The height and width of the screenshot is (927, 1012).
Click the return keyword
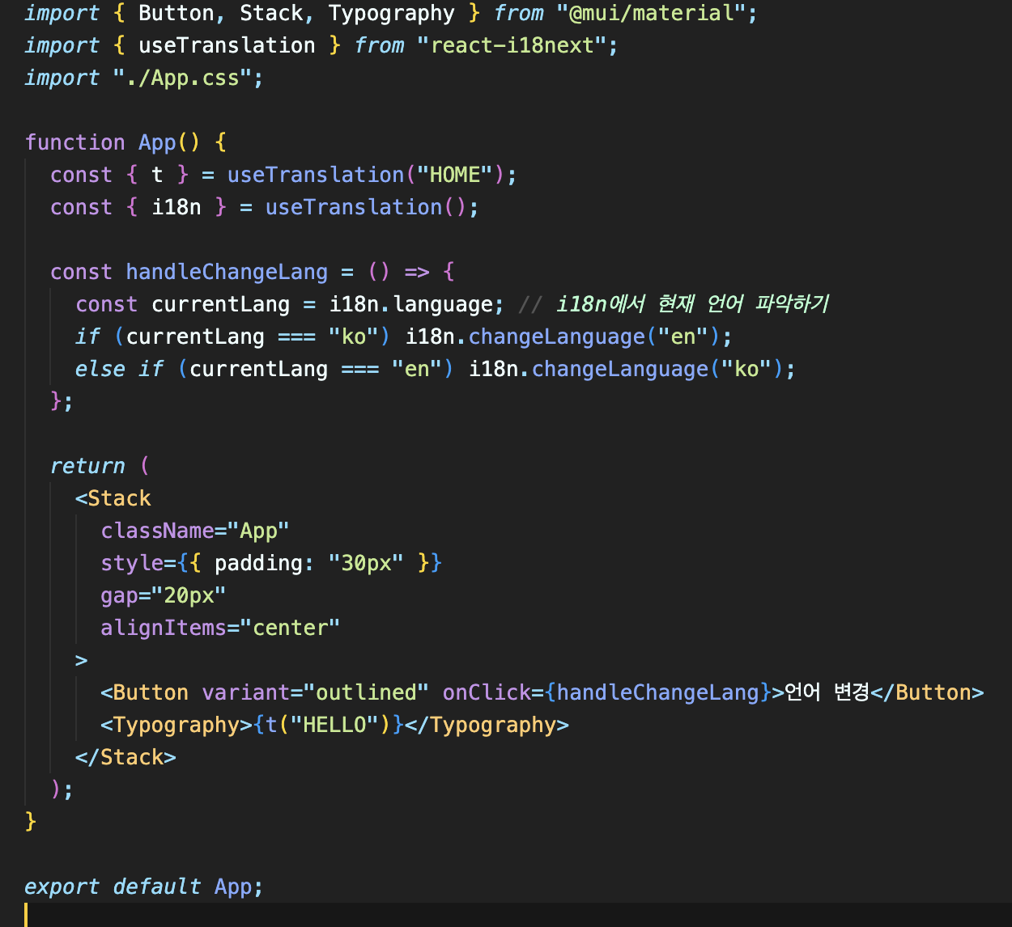click(x=87, y=466)
